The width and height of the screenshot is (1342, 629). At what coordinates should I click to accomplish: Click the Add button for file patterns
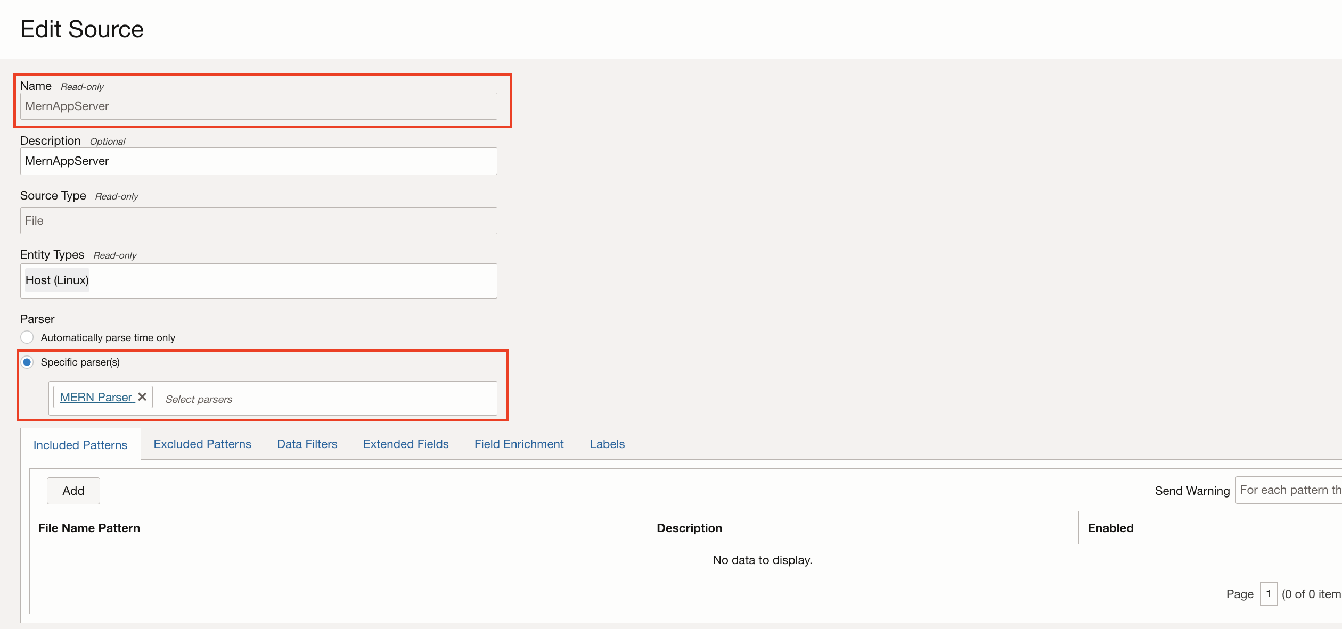pos(73,491)
